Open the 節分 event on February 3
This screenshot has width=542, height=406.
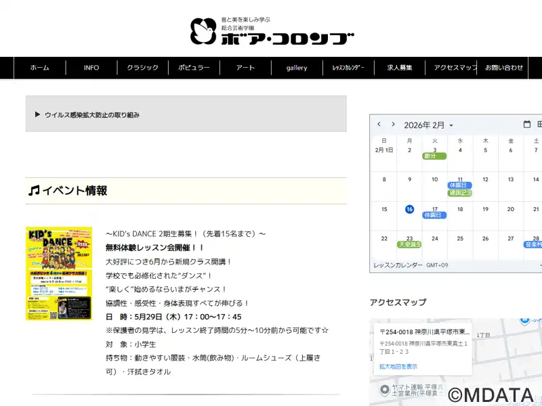click(x=434, y=156)
